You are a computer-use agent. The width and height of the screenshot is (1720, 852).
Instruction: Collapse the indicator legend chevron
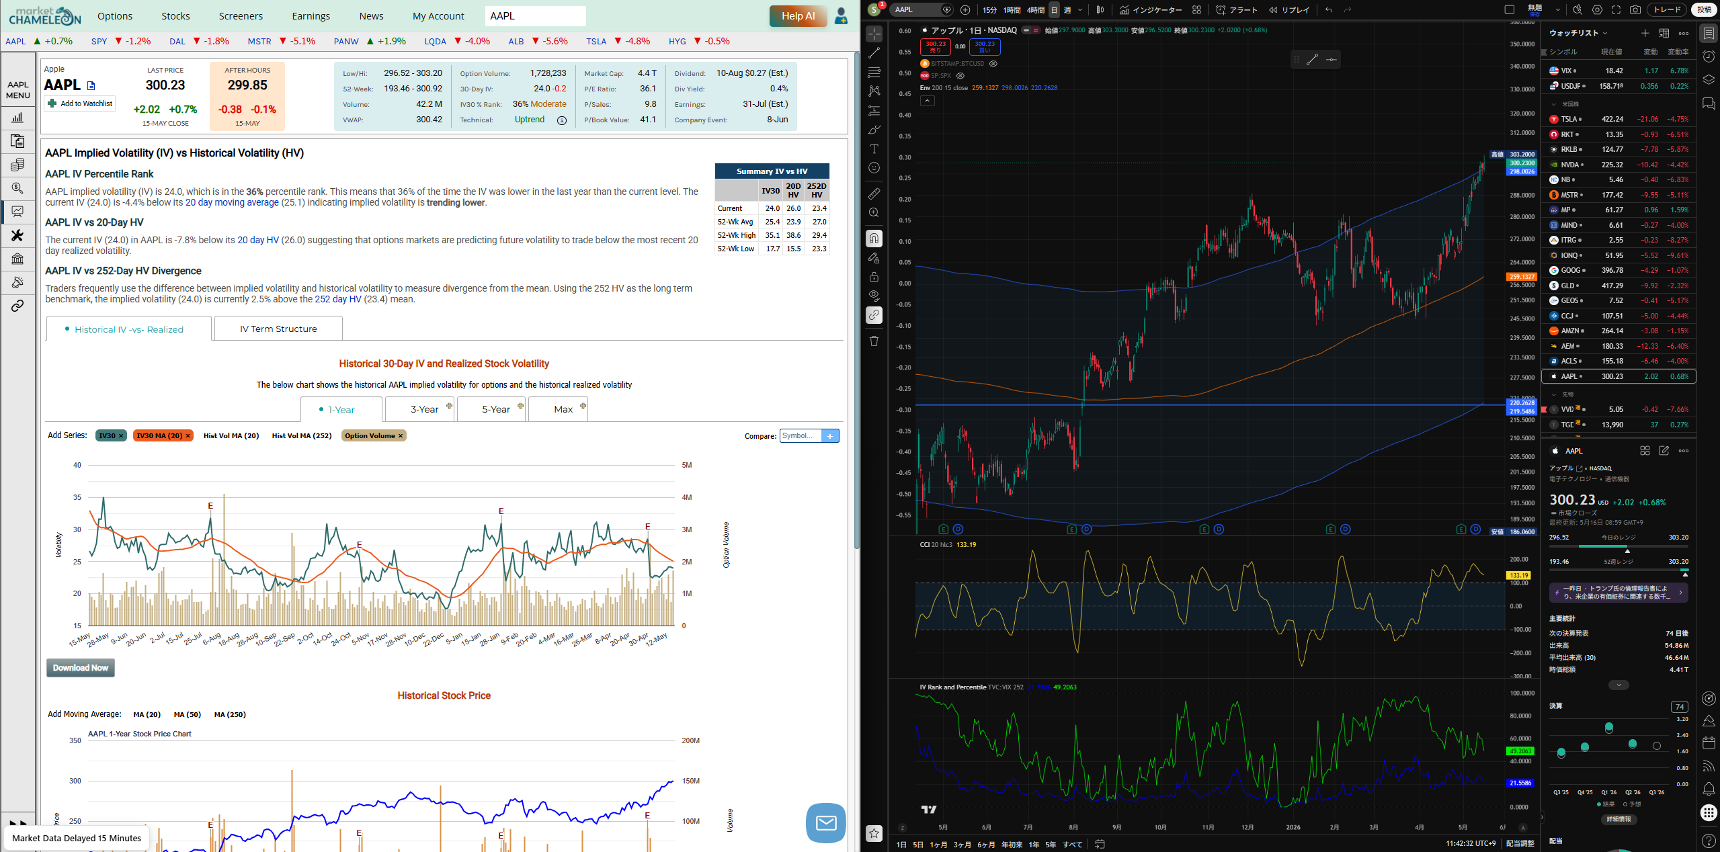coord(927,101)
